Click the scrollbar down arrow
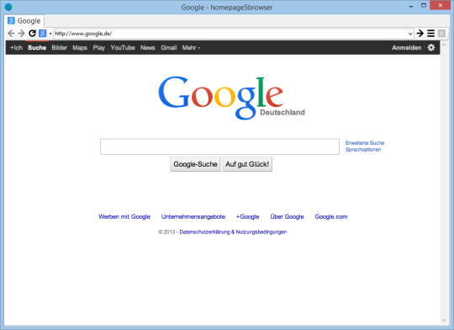Viewport: 454px width, 330px height. 444,321
